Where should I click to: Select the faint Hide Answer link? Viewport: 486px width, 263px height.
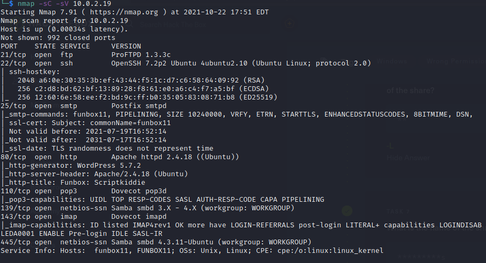(408, 158)
